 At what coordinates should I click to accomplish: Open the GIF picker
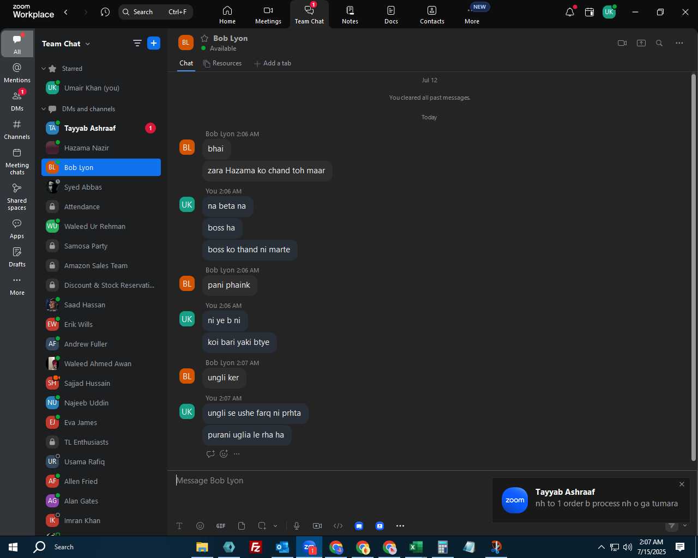coord(221,526)
